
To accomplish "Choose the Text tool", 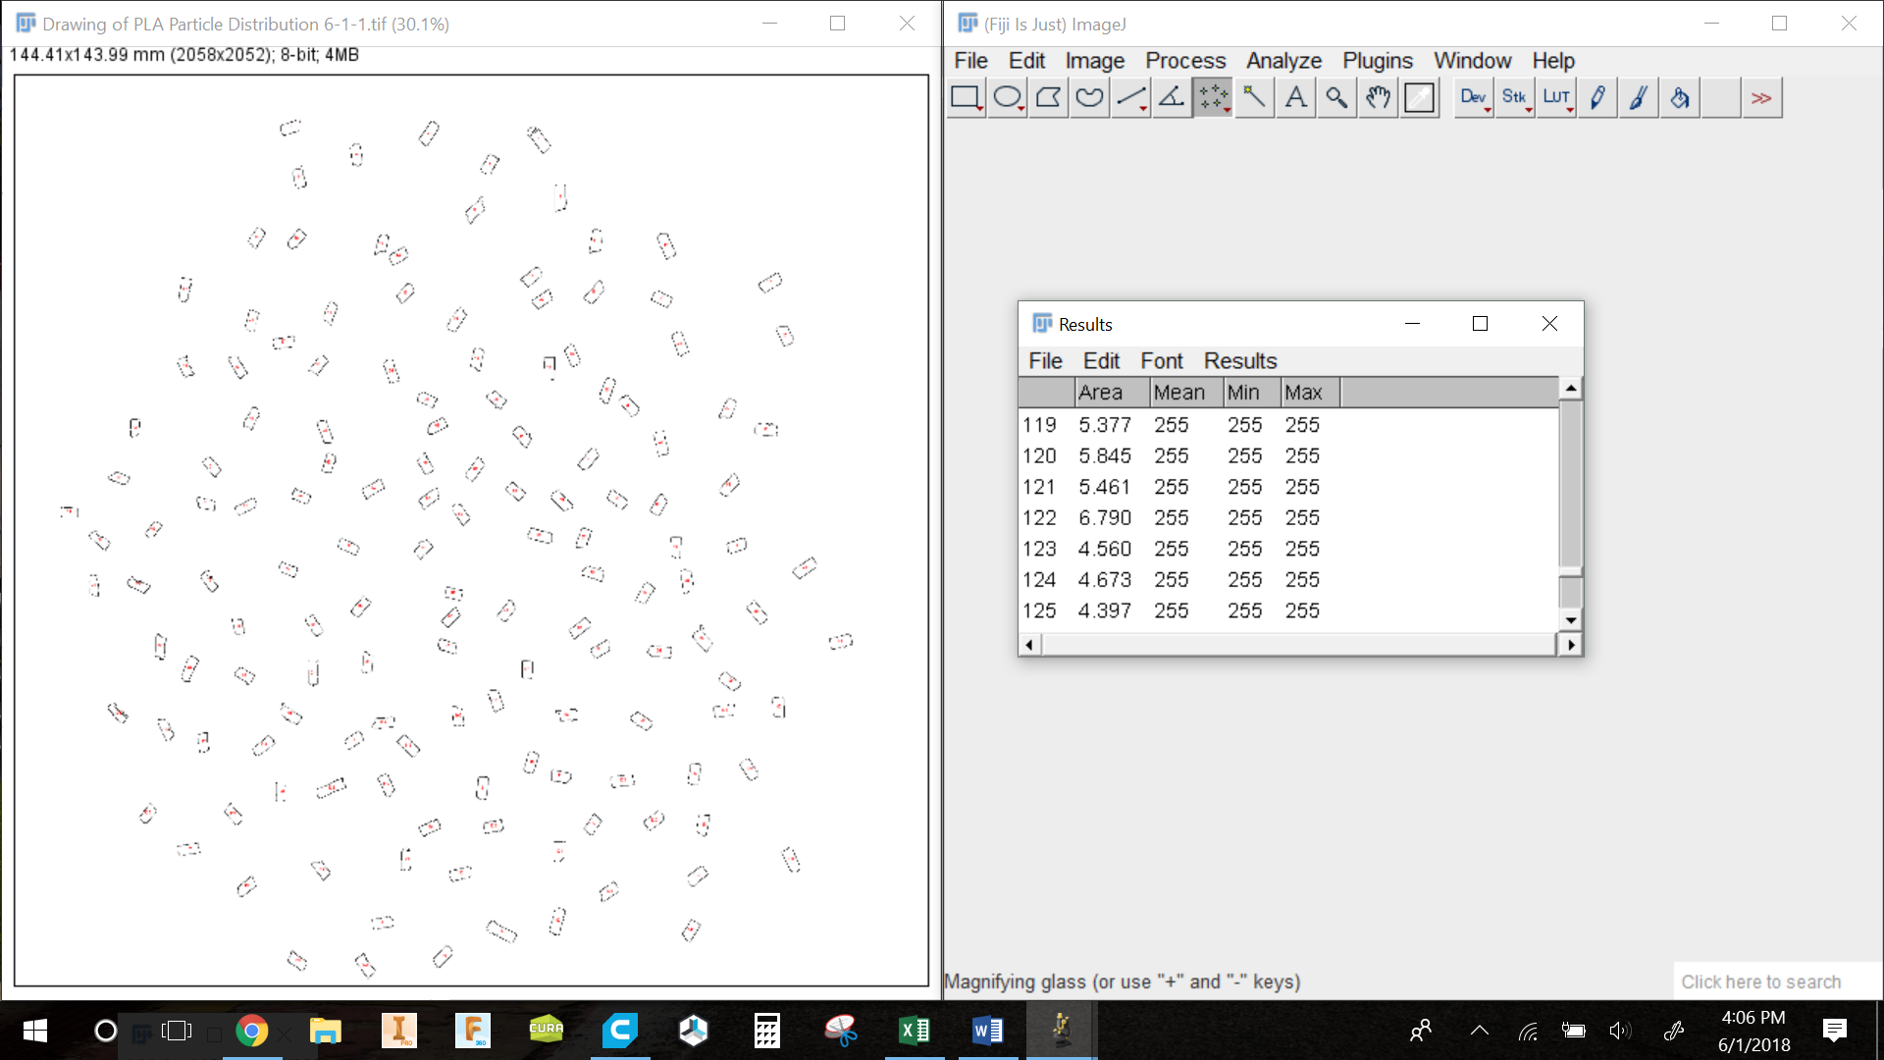I will 1295,97.
